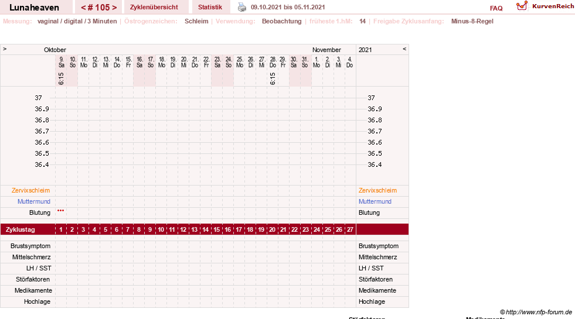Select the 6:15 time entry on 9. Sa
575x319 pixels.
[61, 78]
